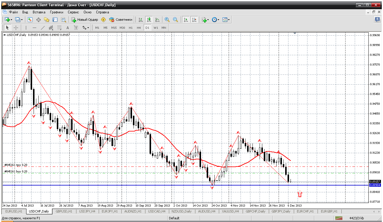Open the Navigator window with the star folder icon
Screen dimensions: 383x222
click(47, 20)
